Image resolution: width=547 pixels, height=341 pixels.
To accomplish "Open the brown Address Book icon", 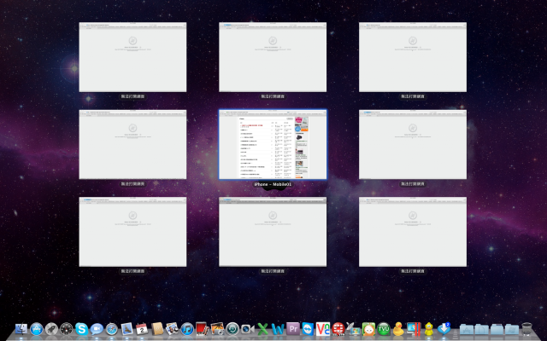I will click(157, 328).
